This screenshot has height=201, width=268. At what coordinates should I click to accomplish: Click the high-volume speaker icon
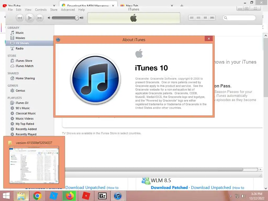point(82,18)
